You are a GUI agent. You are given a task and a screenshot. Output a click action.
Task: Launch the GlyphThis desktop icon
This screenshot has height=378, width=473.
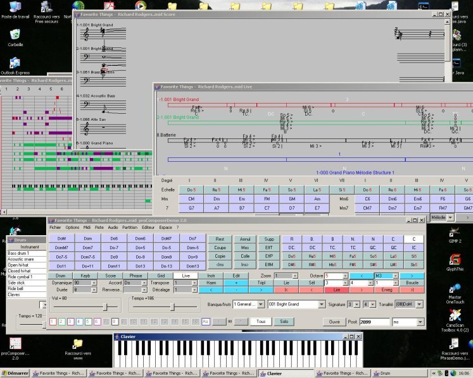(455, 263)
